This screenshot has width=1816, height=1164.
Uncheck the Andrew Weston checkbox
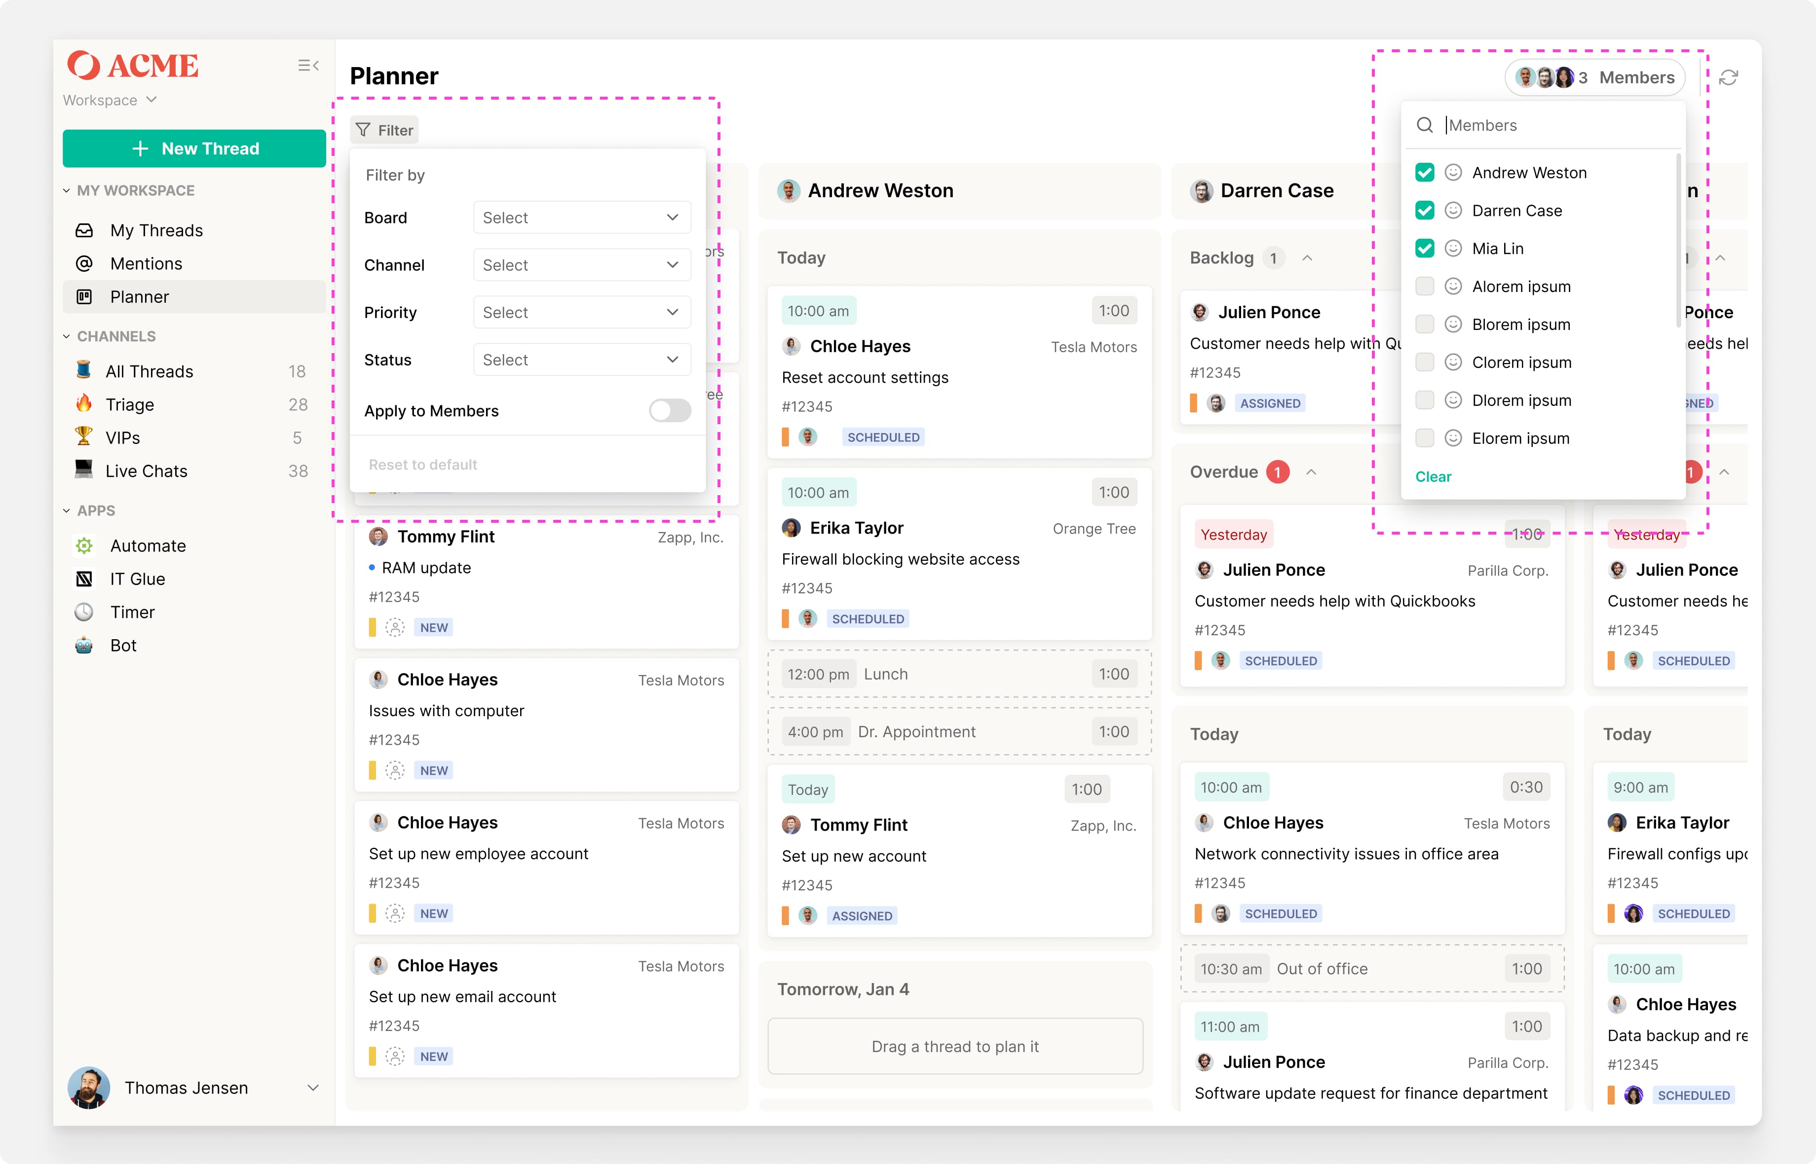pos(1424,173)
